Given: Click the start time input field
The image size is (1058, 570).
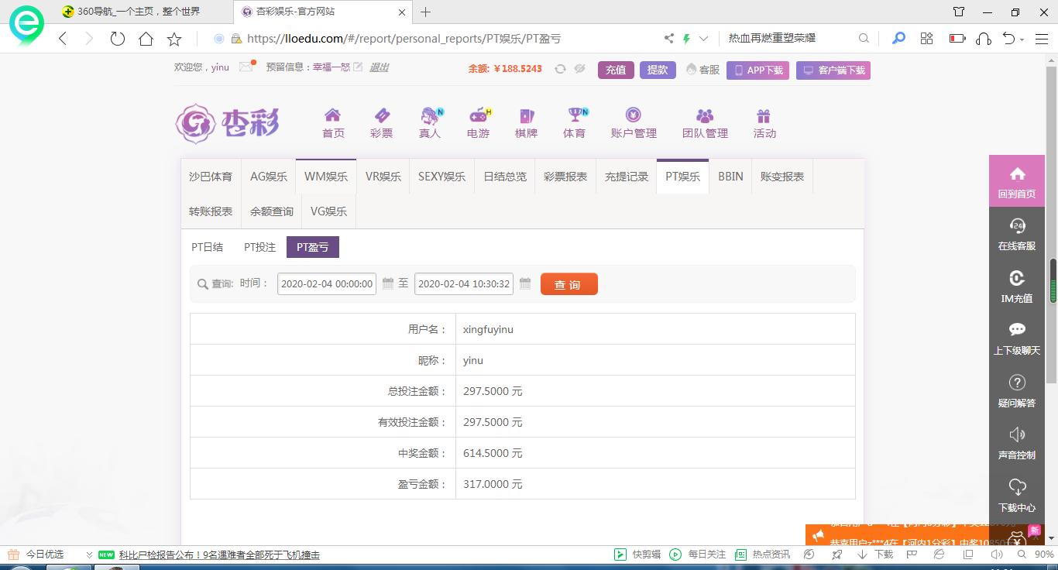Looking at the screenshot, I should [327, 284].
